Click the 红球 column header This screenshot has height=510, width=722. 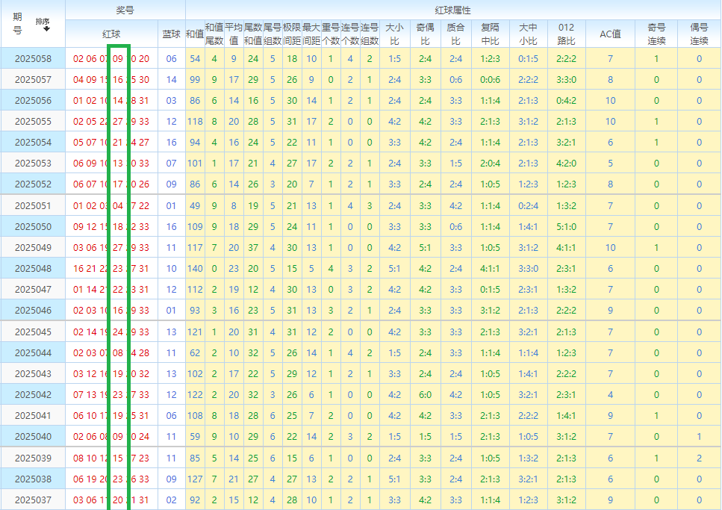(x=111, y=34)
